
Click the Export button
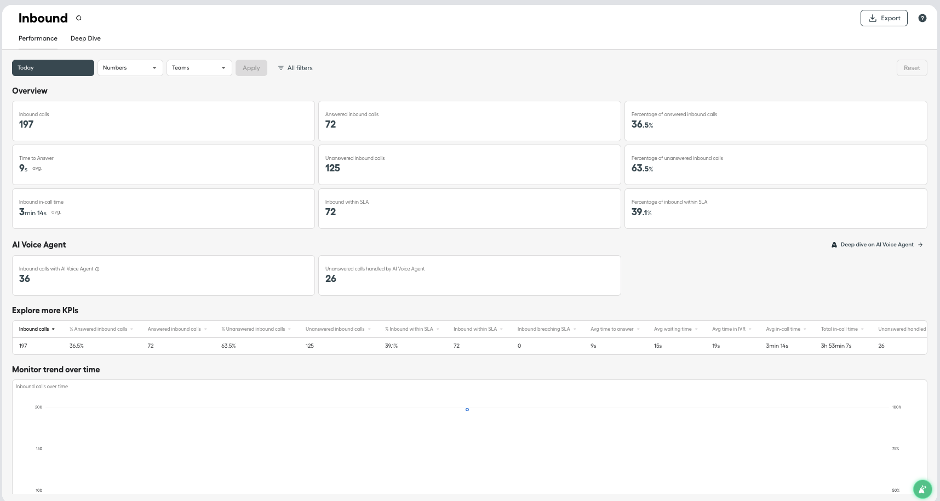point(884,18)
